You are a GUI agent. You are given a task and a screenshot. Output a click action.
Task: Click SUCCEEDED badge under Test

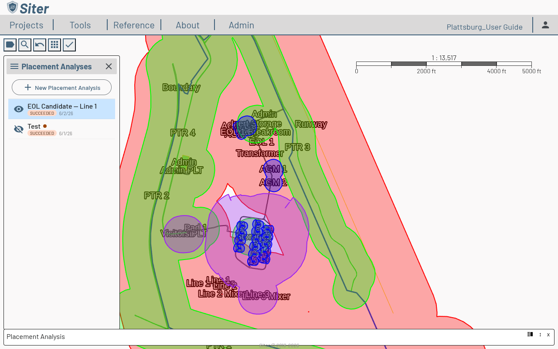(42, 133)
